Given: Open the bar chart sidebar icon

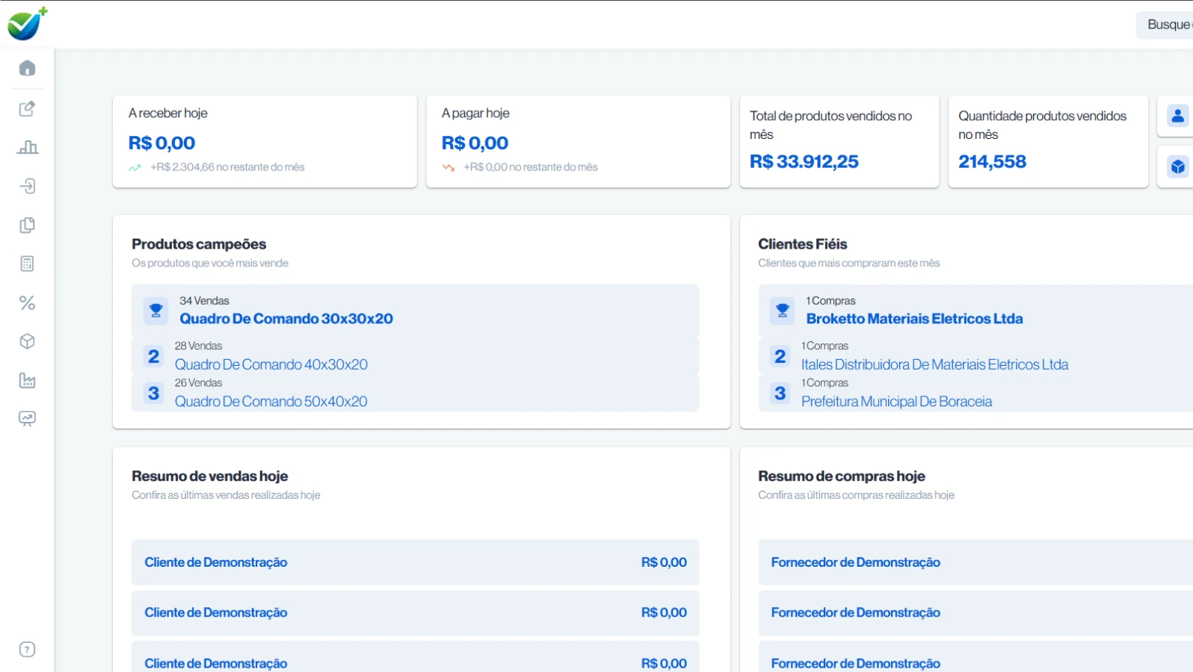Looking at the screenshot, I should [27, 147].
